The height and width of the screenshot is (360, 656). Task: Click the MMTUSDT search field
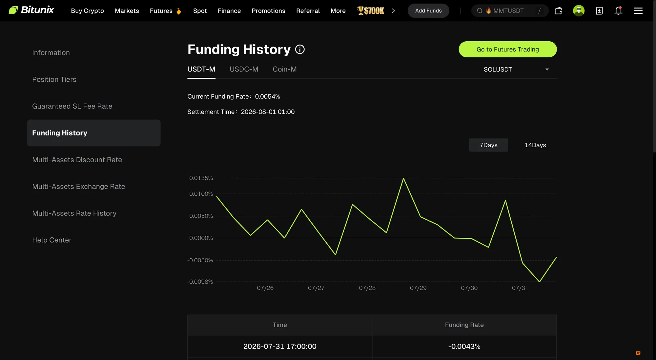[510, 11]
